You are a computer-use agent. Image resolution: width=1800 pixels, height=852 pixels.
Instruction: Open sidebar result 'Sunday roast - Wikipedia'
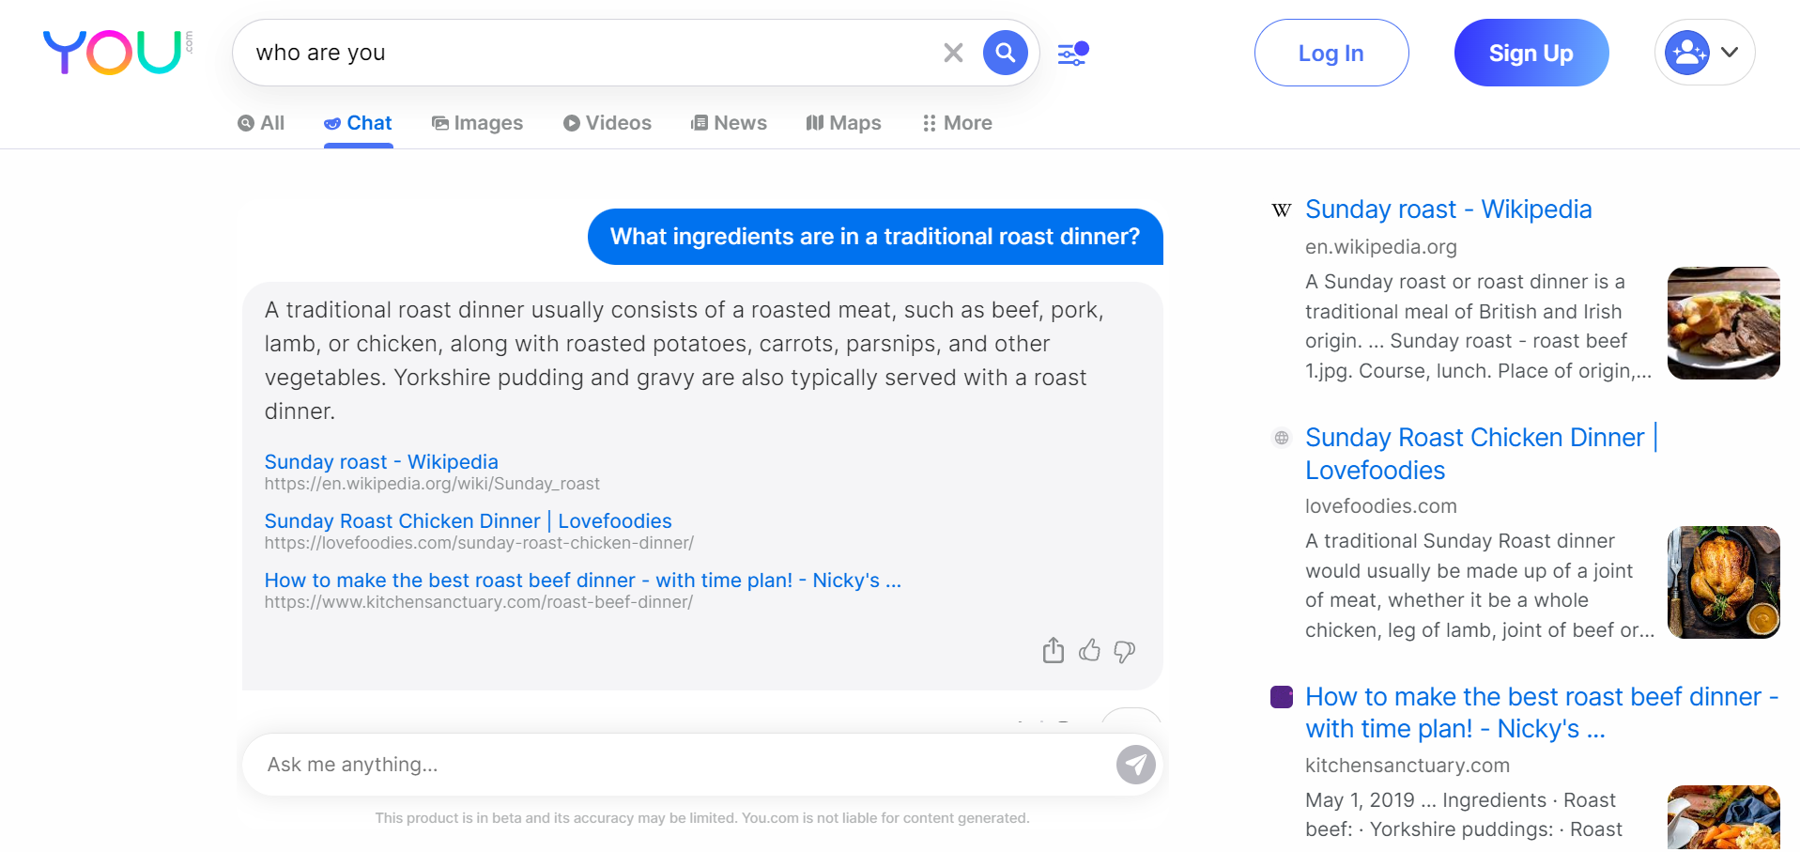(1448, 209)
